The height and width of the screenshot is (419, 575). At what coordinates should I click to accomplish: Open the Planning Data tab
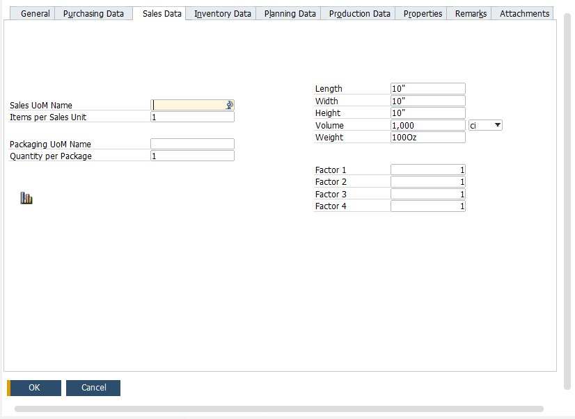click(287, 13)
